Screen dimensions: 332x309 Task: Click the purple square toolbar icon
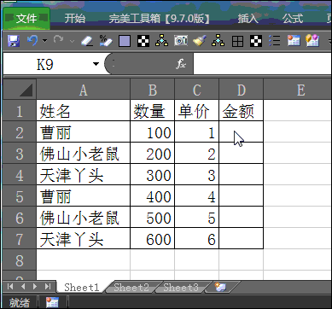125,42
